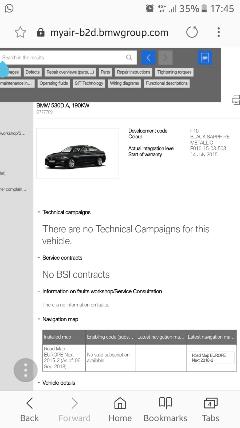Tap the black BMW car thumbnail

point(78,153)
